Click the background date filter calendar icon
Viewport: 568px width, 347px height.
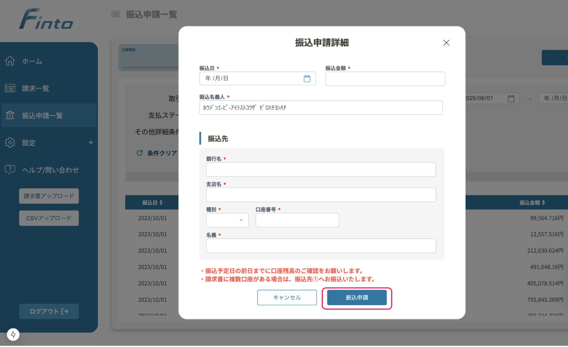[511, 99]
